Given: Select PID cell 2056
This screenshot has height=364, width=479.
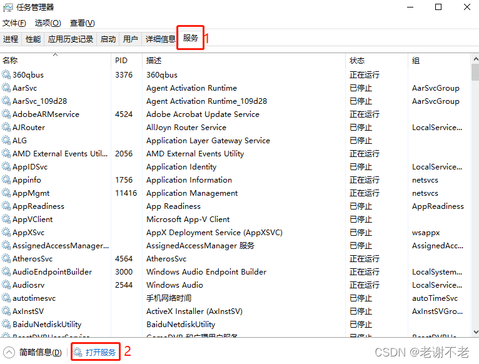Looking at the screenshot, I should (124, 153).
